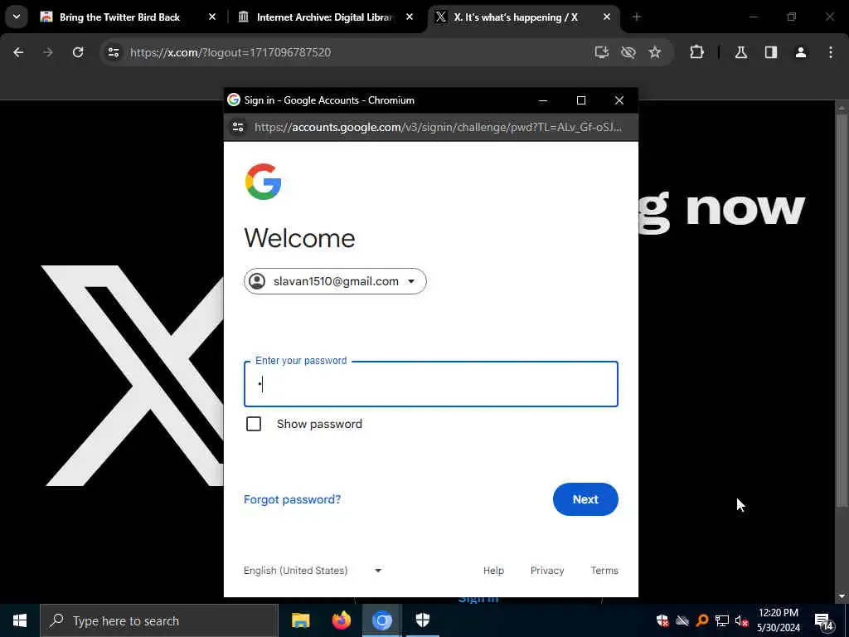Click the Type here to search box
This screenshot has height=637, width=849.
click(159, 620)
